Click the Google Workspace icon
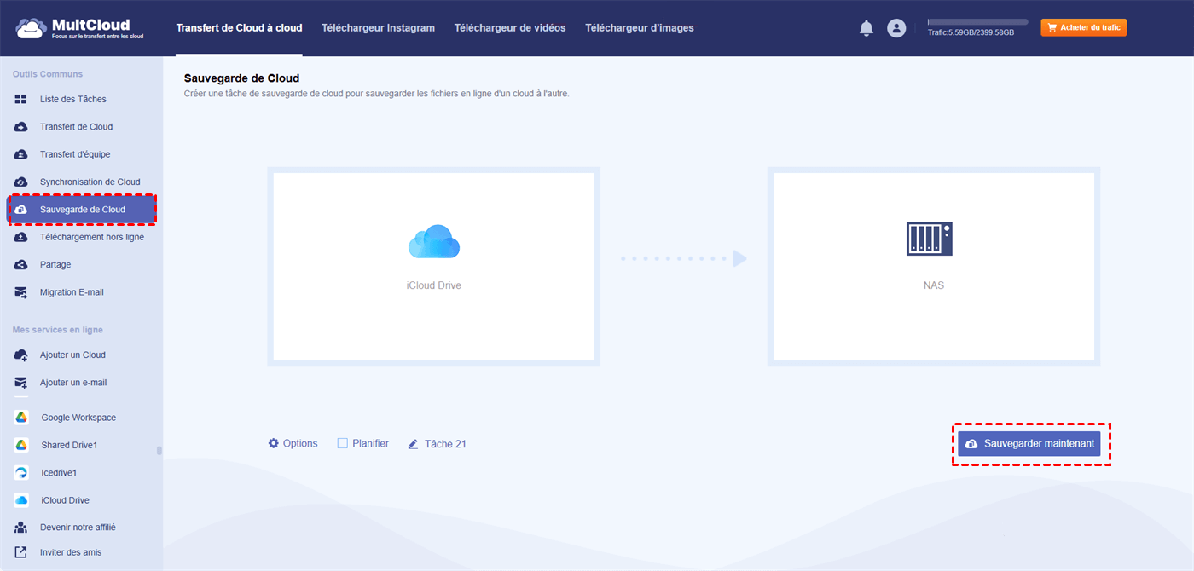This screenshot has width=1194, height=571. pyautogui.click(x=21, y=418)
